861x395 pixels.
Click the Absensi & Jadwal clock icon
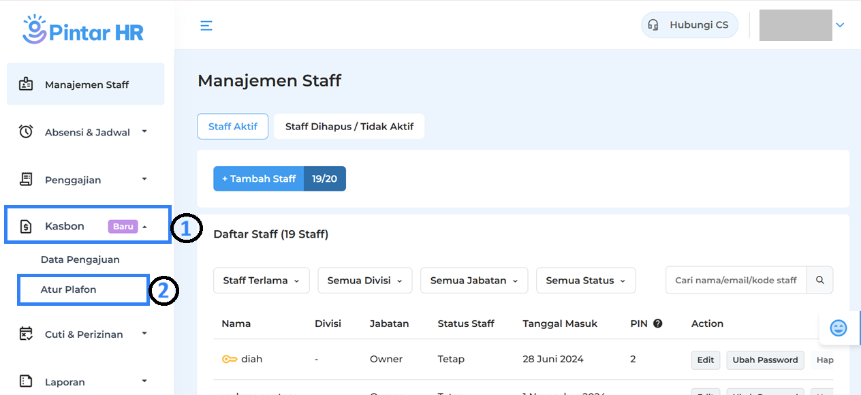coord(26,132)
